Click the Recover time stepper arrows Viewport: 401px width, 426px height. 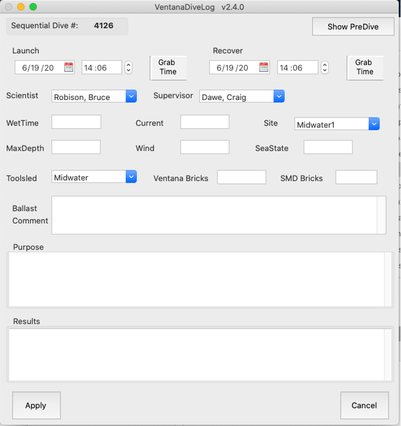[x=325, y=68]
